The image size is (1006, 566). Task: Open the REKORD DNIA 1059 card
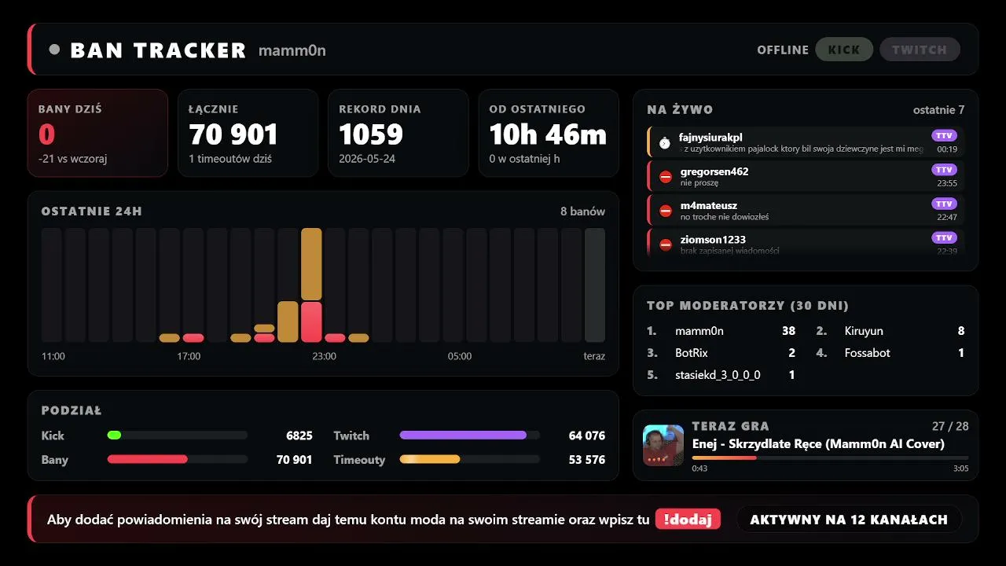(398, 133)
